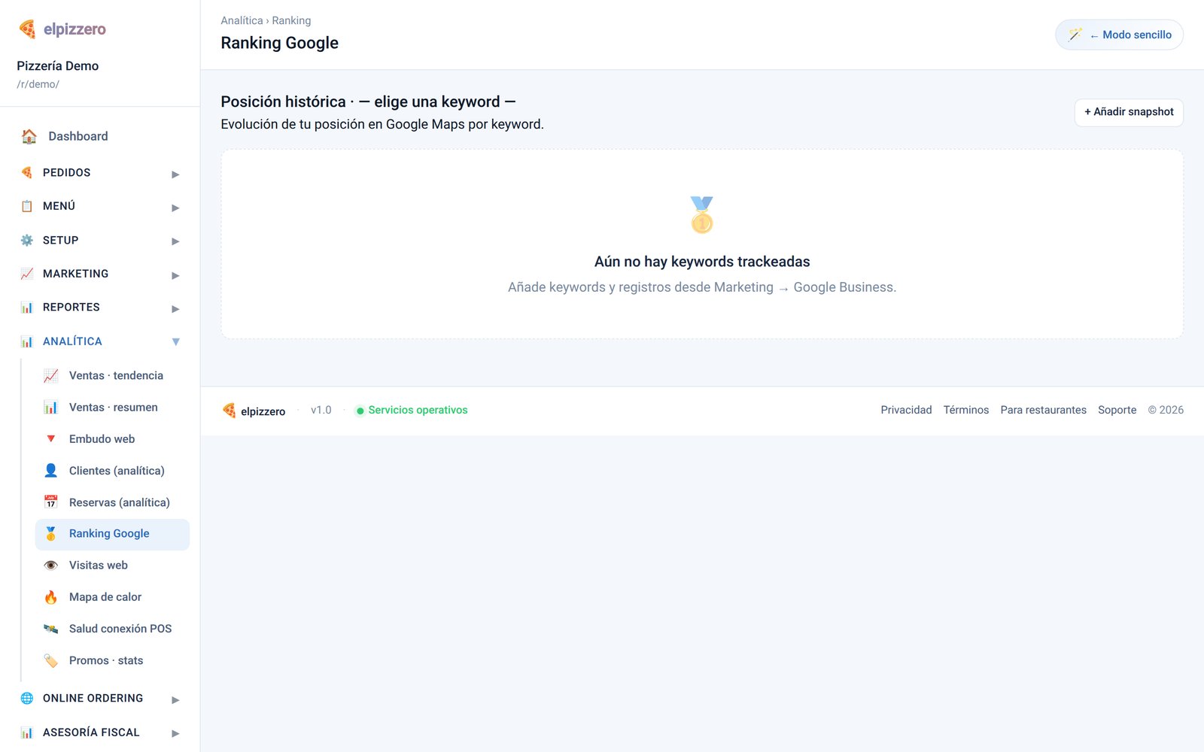Screen dimensions: 1204x752
Task: Click the MARKETING section label
Action: pos(75,274)
